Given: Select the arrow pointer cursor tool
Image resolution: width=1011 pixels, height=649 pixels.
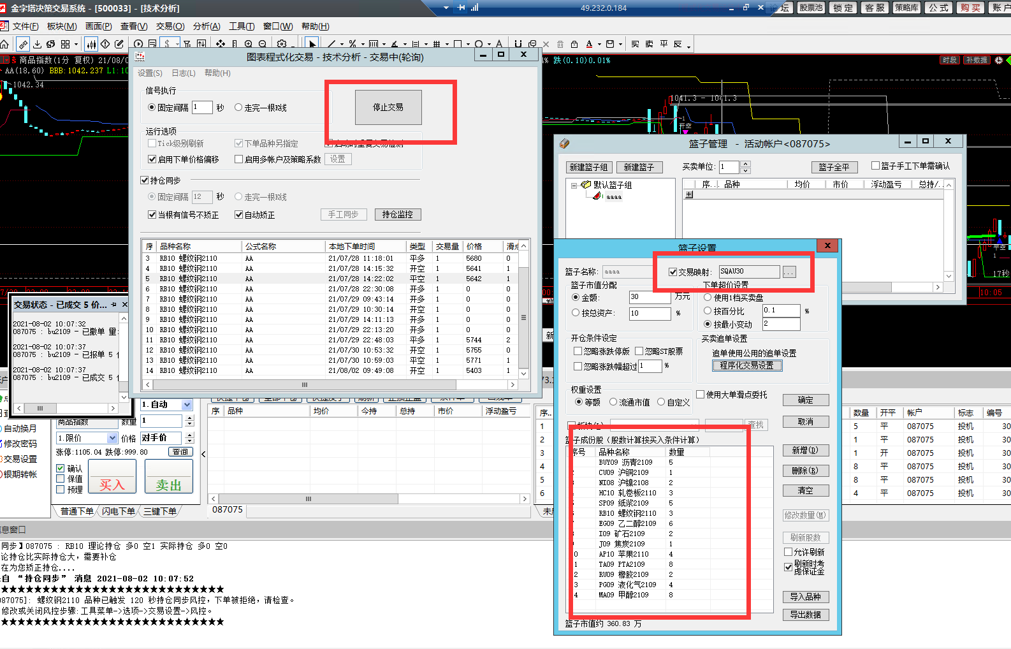Looking at the screenshot, I should [312, 44].
